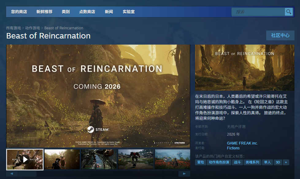Open 新鲜推荐 menu
This screenshot has height=179, width=300.
click(x=44, y=12)
